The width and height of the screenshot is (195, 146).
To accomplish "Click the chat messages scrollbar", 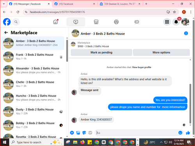I will click(x=190, y=104).
